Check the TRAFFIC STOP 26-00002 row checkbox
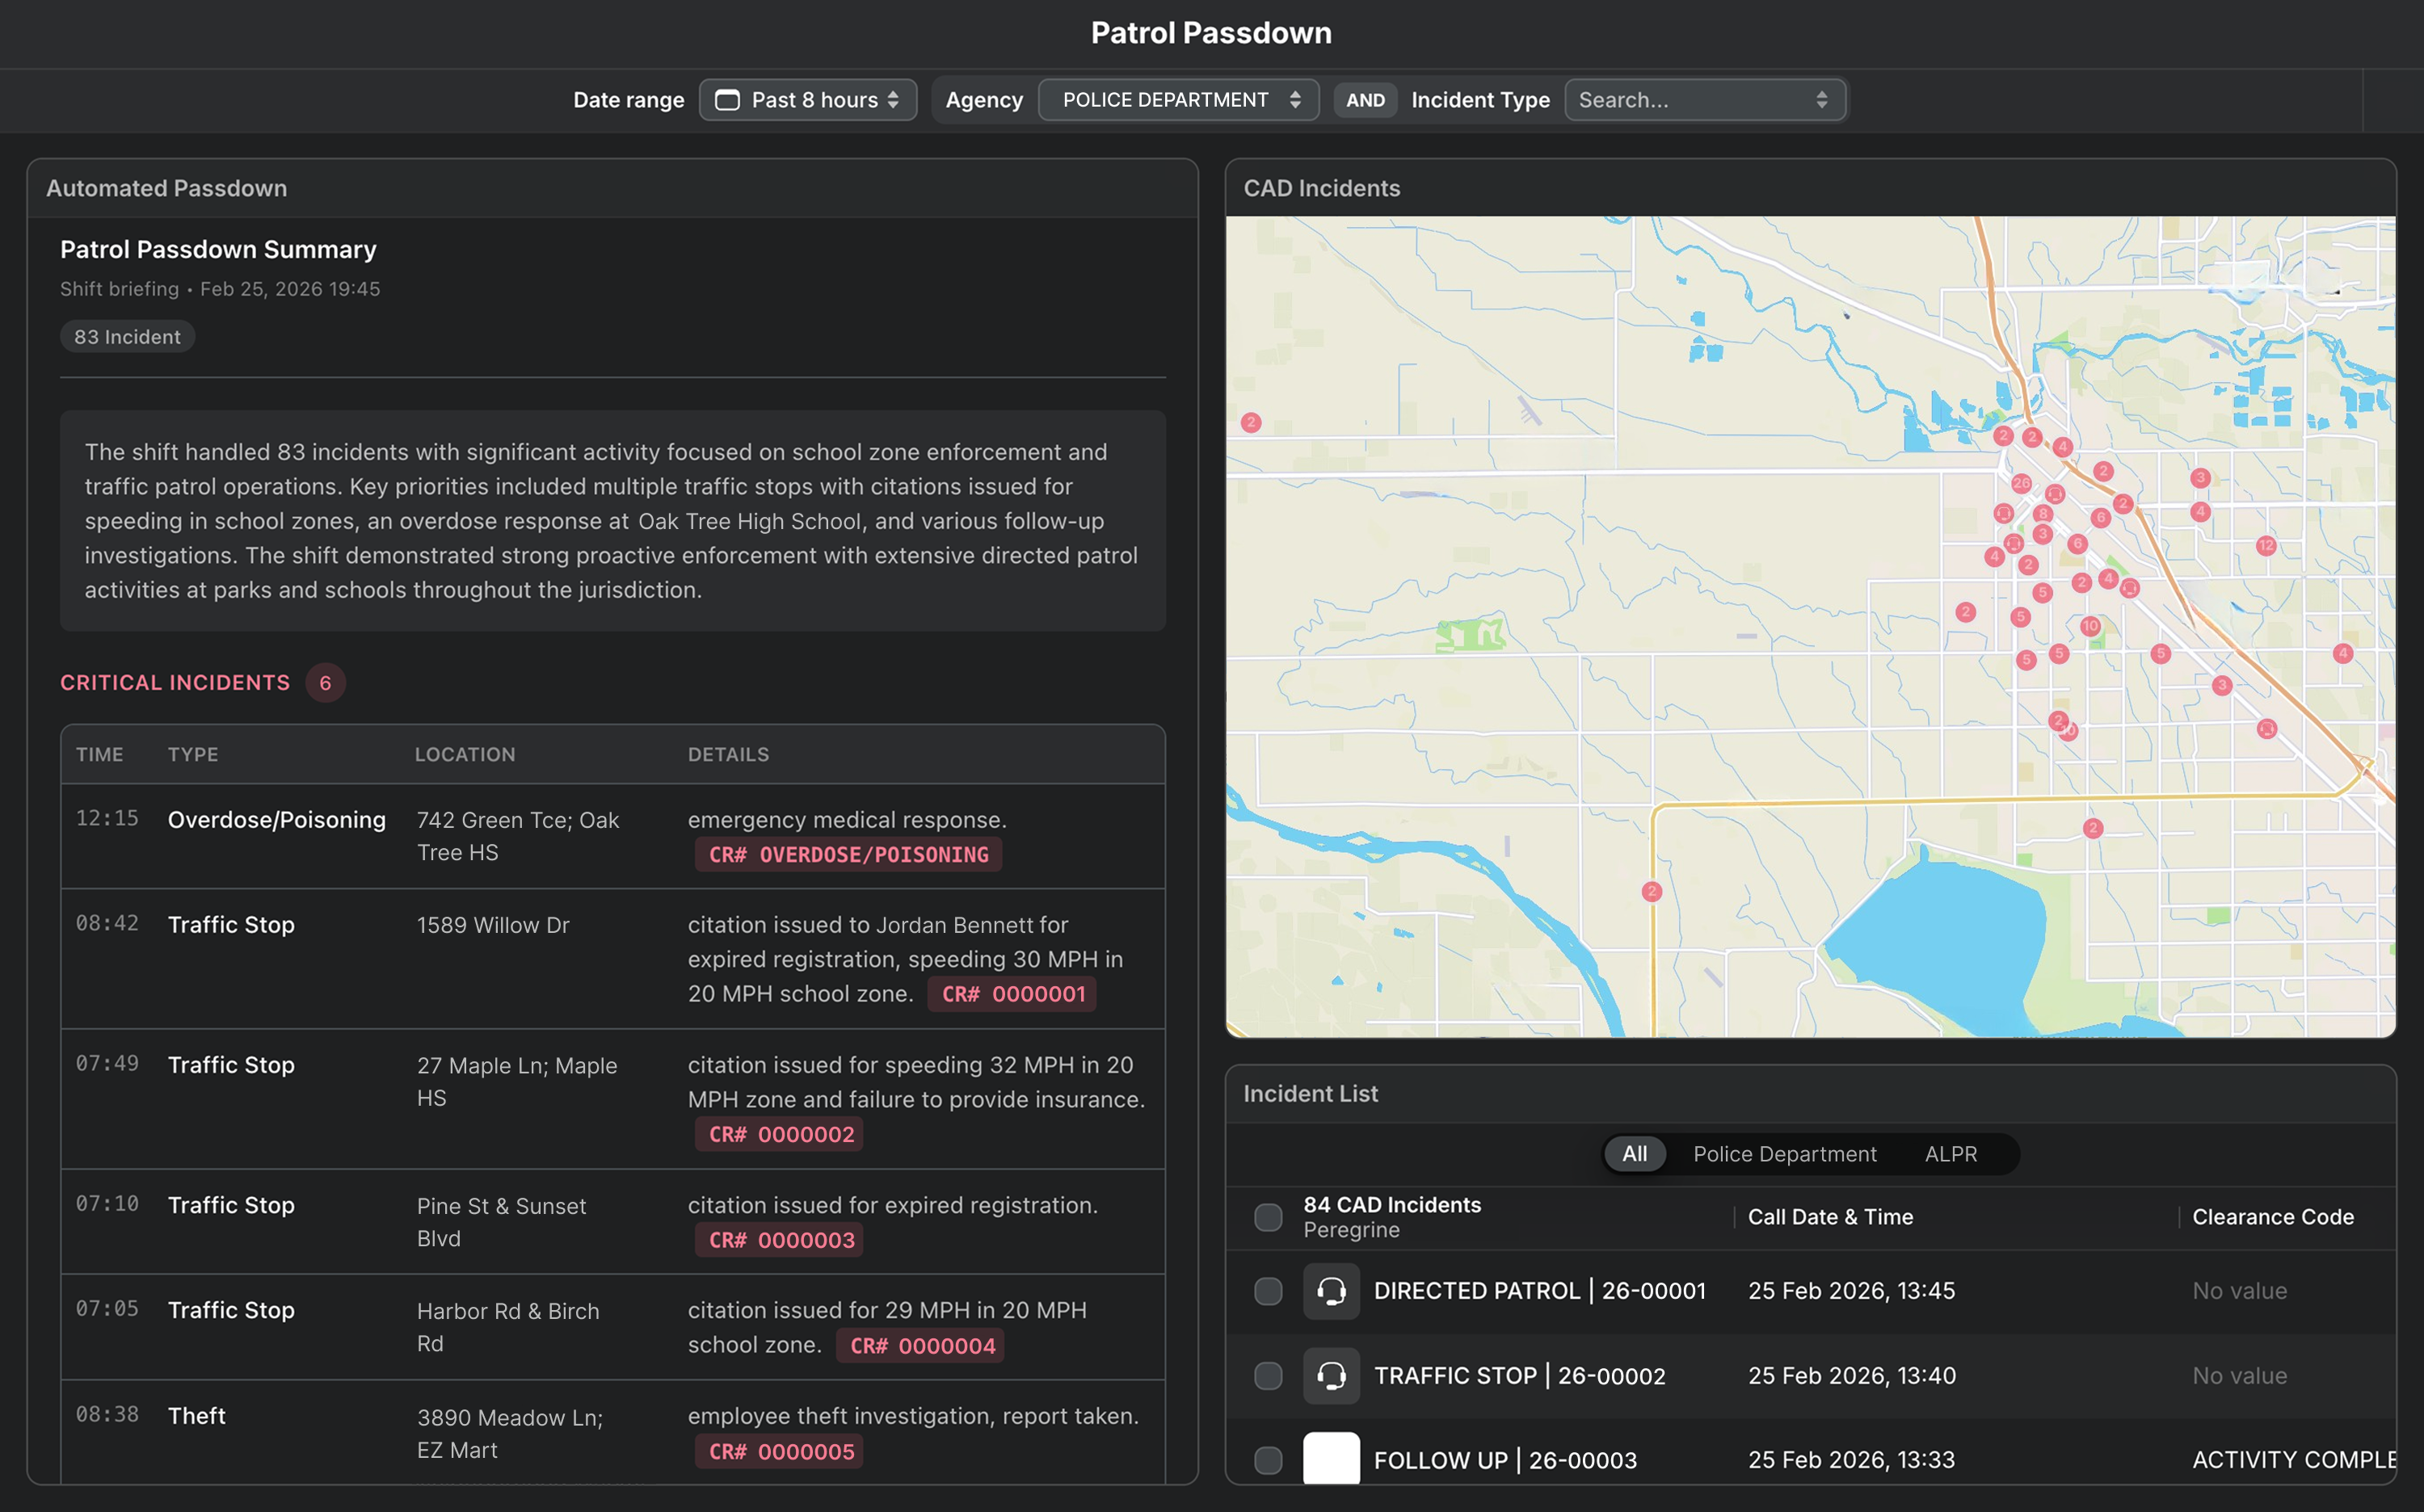 pyautogui.click(x=1268, y=1376)
